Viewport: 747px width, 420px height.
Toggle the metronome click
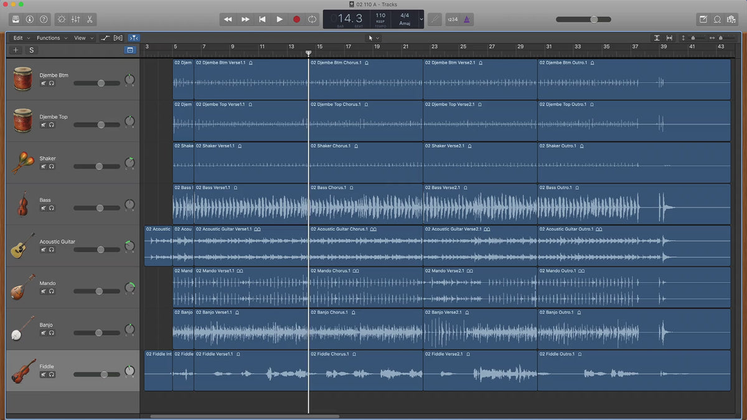(467, 19)
